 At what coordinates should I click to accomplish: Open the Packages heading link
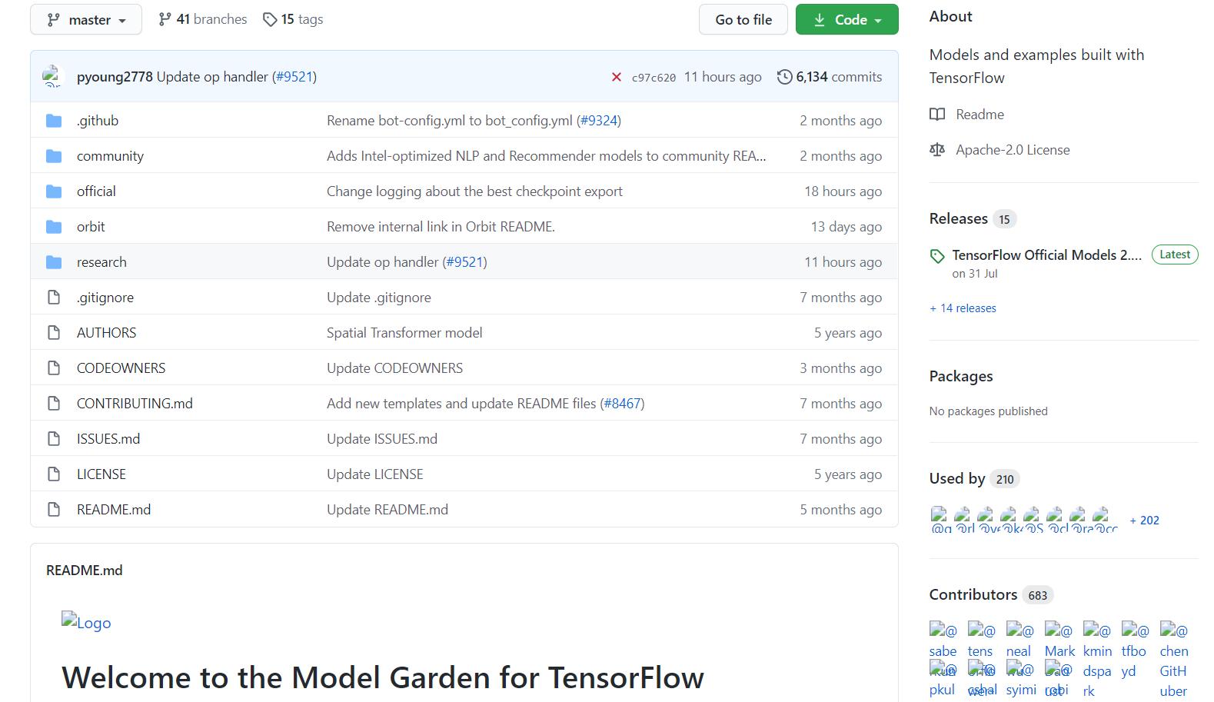click(961, 376)
